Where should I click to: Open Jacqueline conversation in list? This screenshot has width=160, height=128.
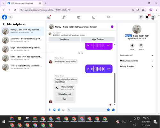click(22, 40)
